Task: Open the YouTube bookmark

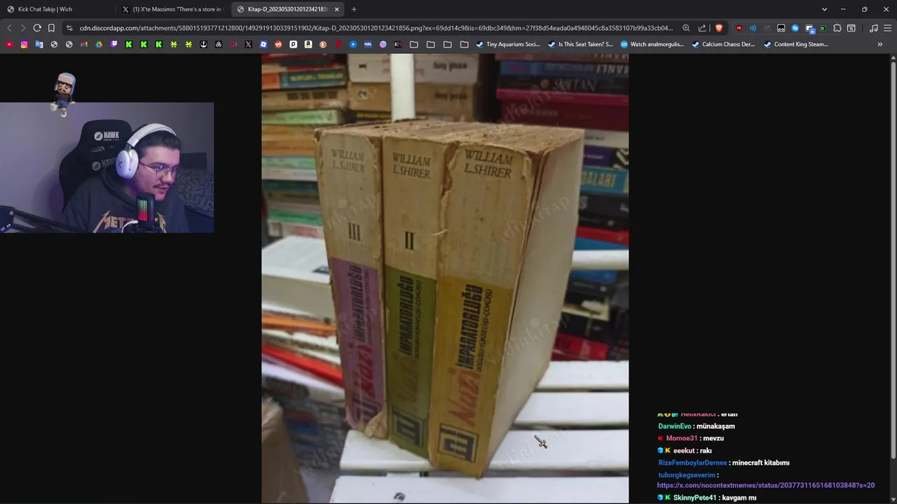Action: click(9, 44)
